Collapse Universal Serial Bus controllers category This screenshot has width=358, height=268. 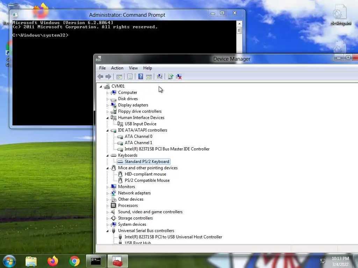tap(107, 231)
